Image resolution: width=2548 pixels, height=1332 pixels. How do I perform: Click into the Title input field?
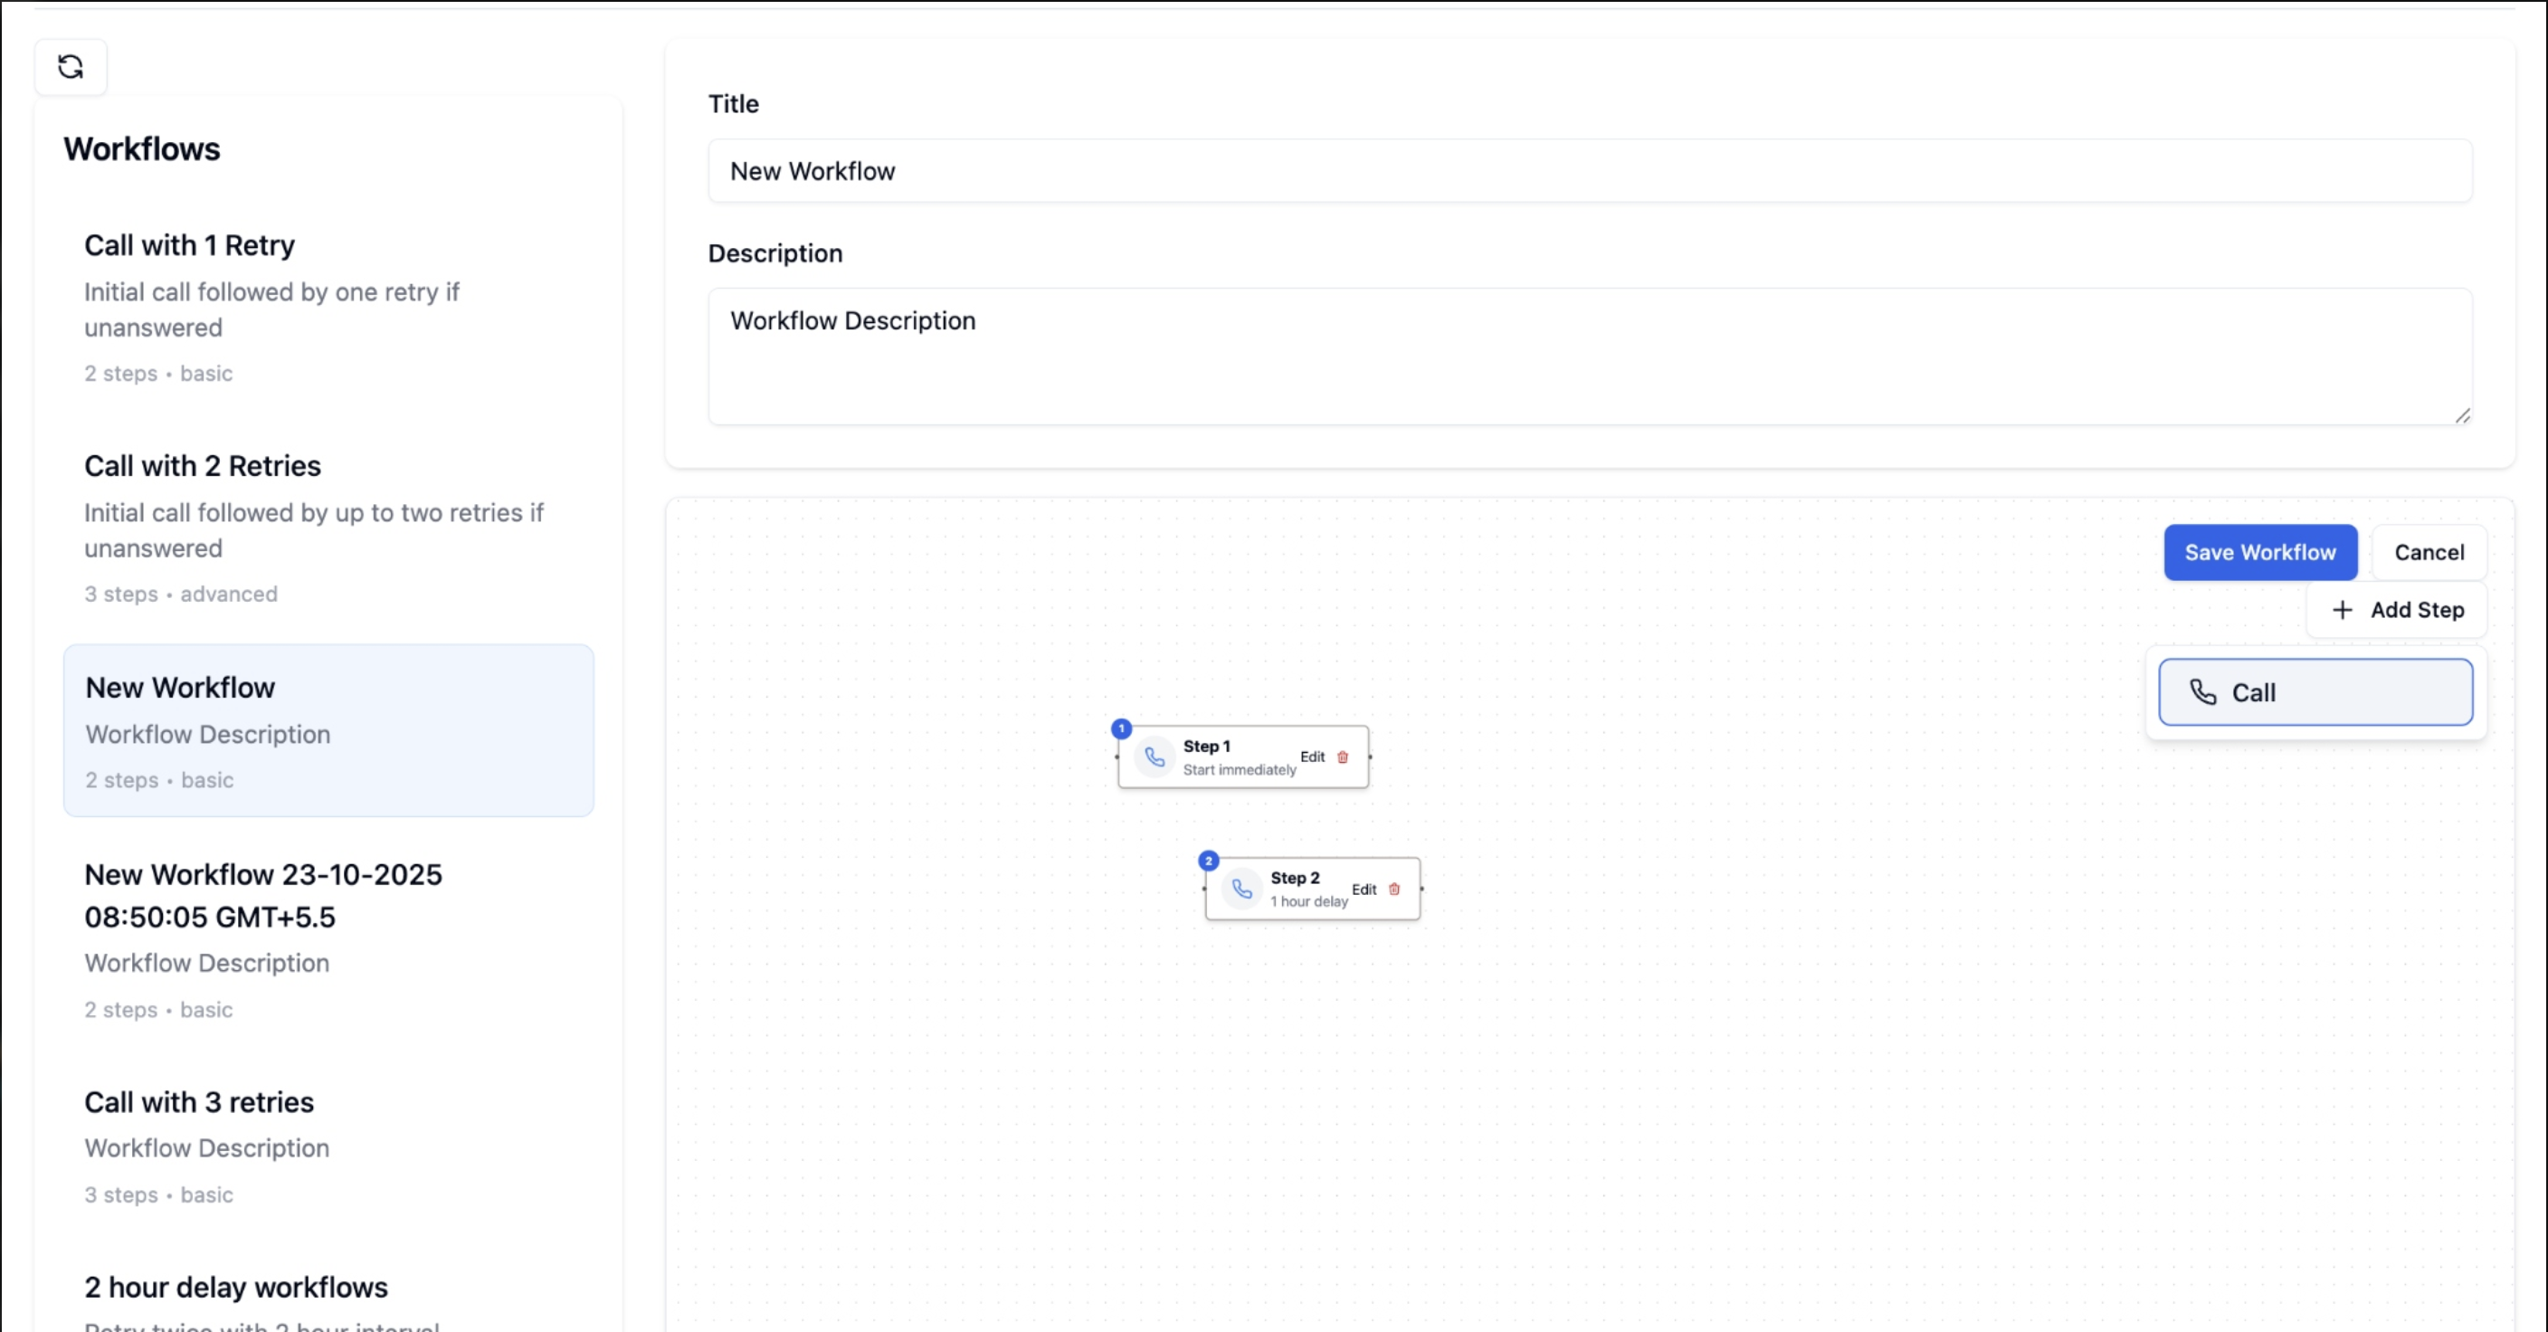[x=1589, y=171]
